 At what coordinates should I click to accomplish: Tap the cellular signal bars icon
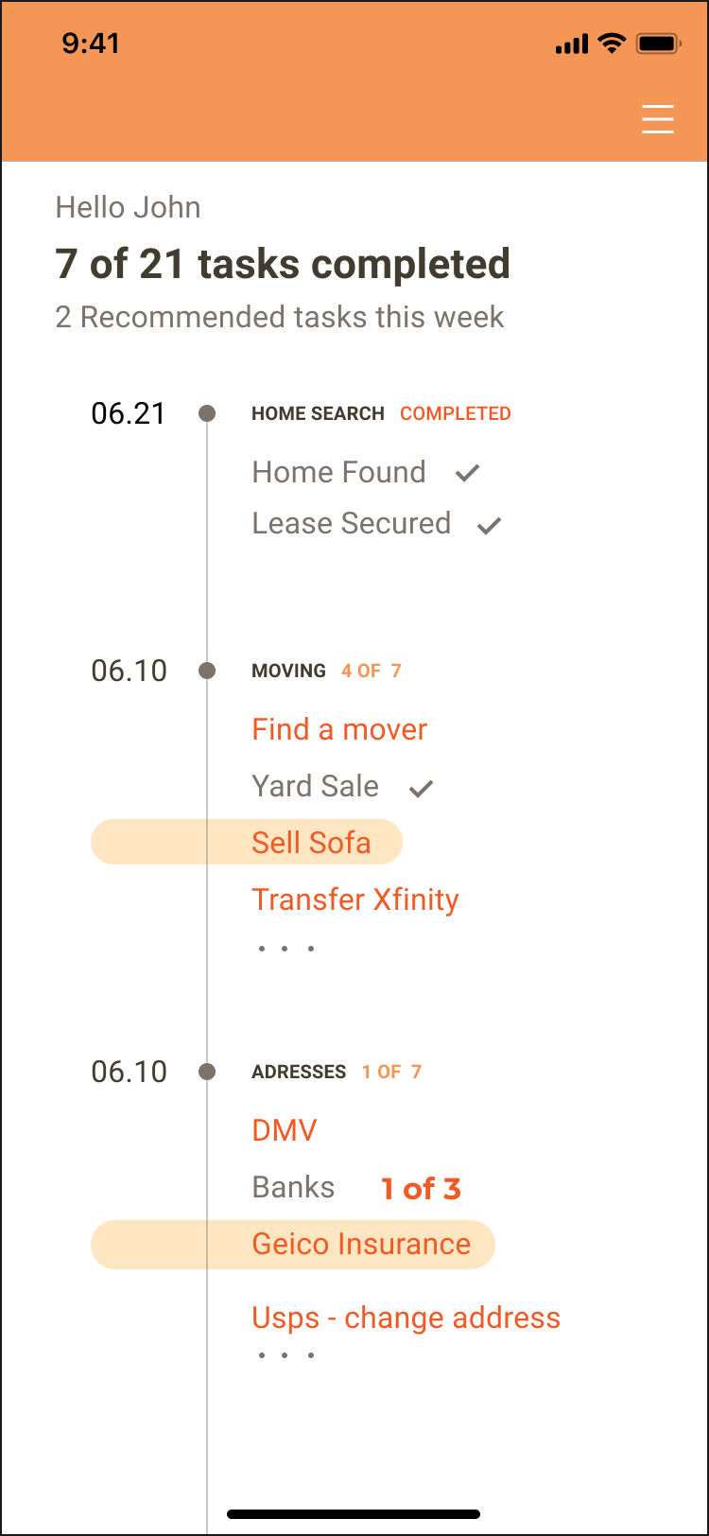[x=572, y=44]
